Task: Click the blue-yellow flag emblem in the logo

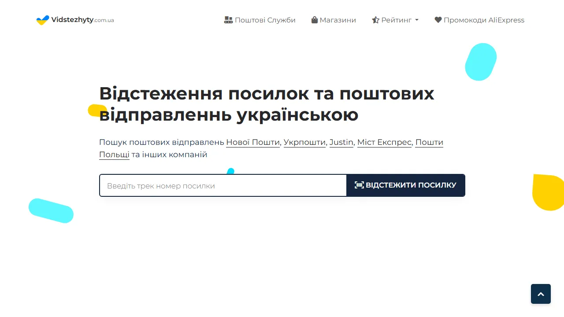Action: click(x=42, y=19)
